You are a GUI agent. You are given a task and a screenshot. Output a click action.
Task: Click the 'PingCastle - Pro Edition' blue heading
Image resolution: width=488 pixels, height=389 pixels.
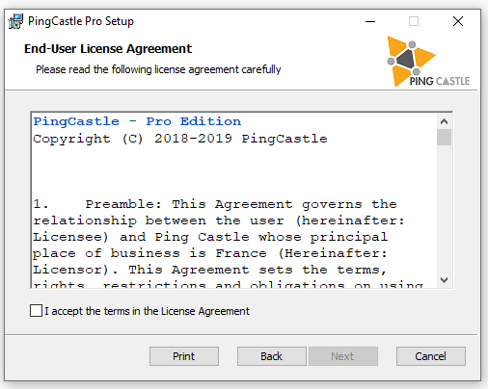click(137, 121)
